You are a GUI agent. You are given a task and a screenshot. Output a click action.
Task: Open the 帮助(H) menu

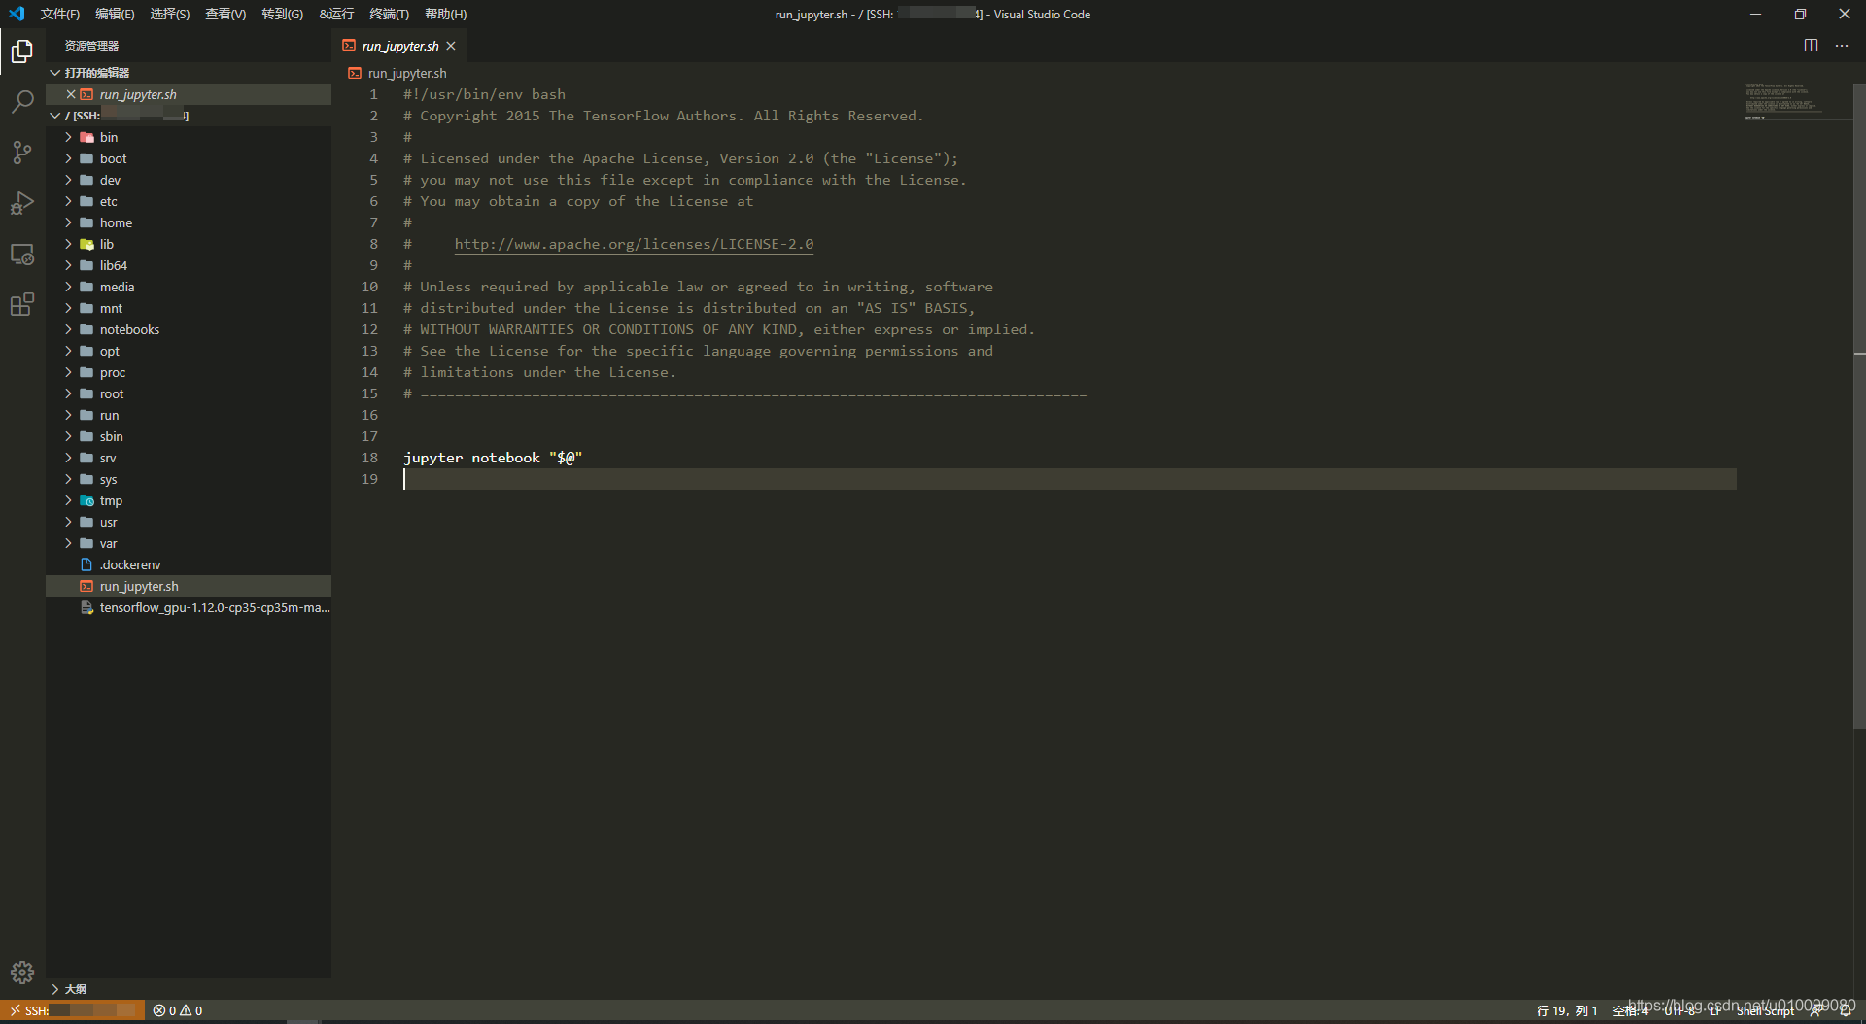[445, 14]
